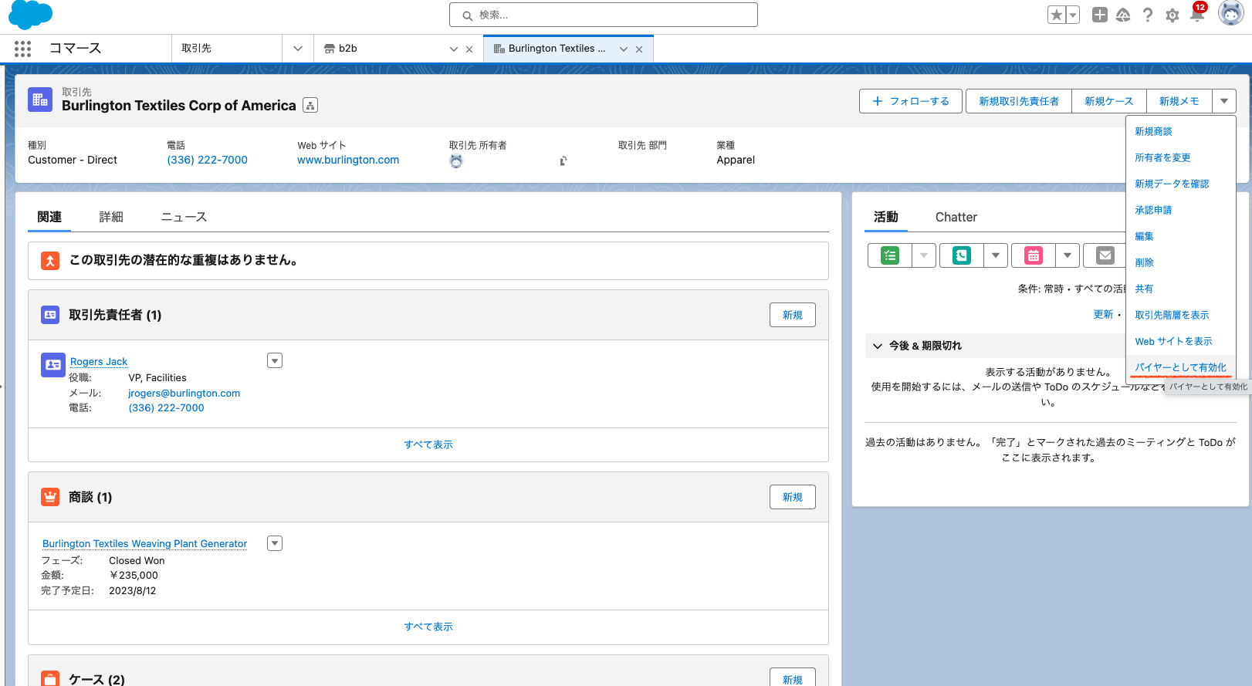Image resolution: width=1252 pixels, height=686 pixels.
Task: Click the 新規 button in ケース section
Action: coord(793,679)
